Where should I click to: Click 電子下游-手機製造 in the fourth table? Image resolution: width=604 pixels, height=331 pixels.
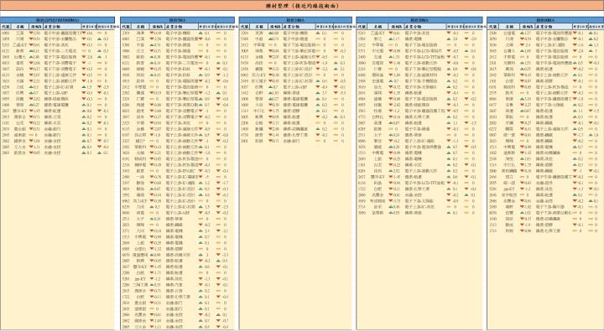click(x=420, y=80)
